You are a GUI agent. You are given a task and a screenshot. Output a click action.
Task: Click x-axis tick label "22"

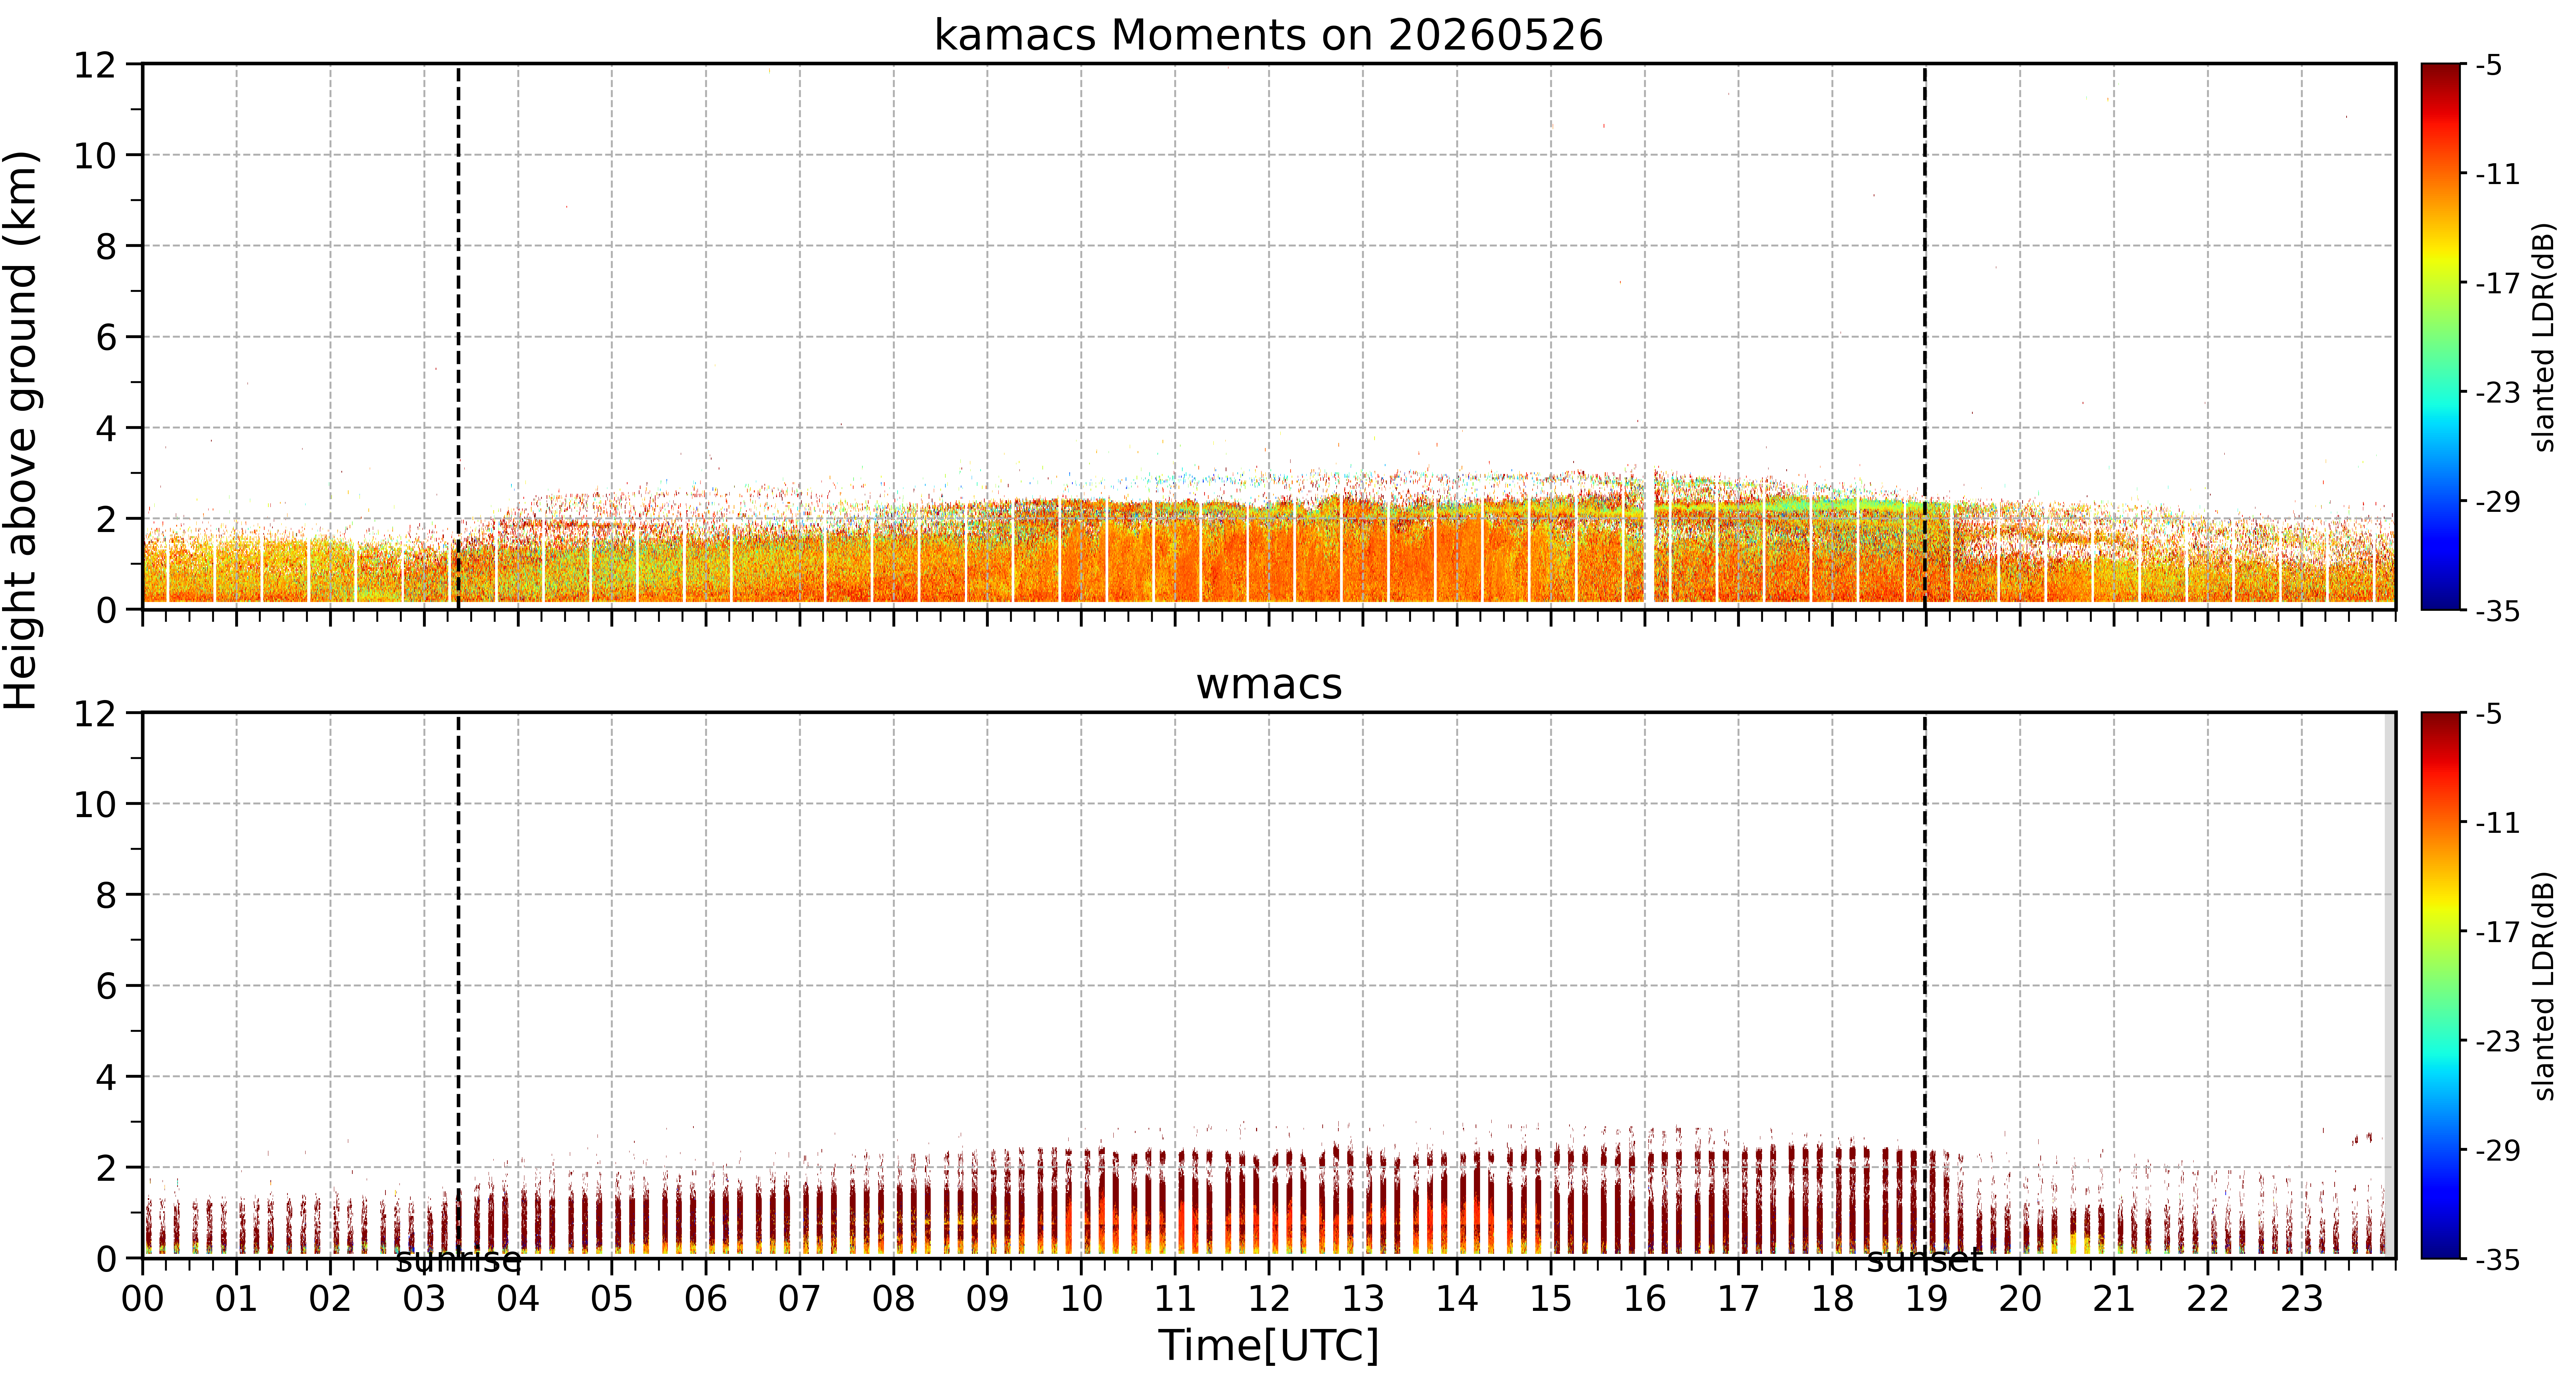pos(2208,1299)
